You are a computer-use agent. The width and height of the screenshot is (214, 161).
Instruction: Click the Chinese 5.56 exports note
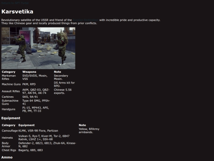(x=63, y=91)
